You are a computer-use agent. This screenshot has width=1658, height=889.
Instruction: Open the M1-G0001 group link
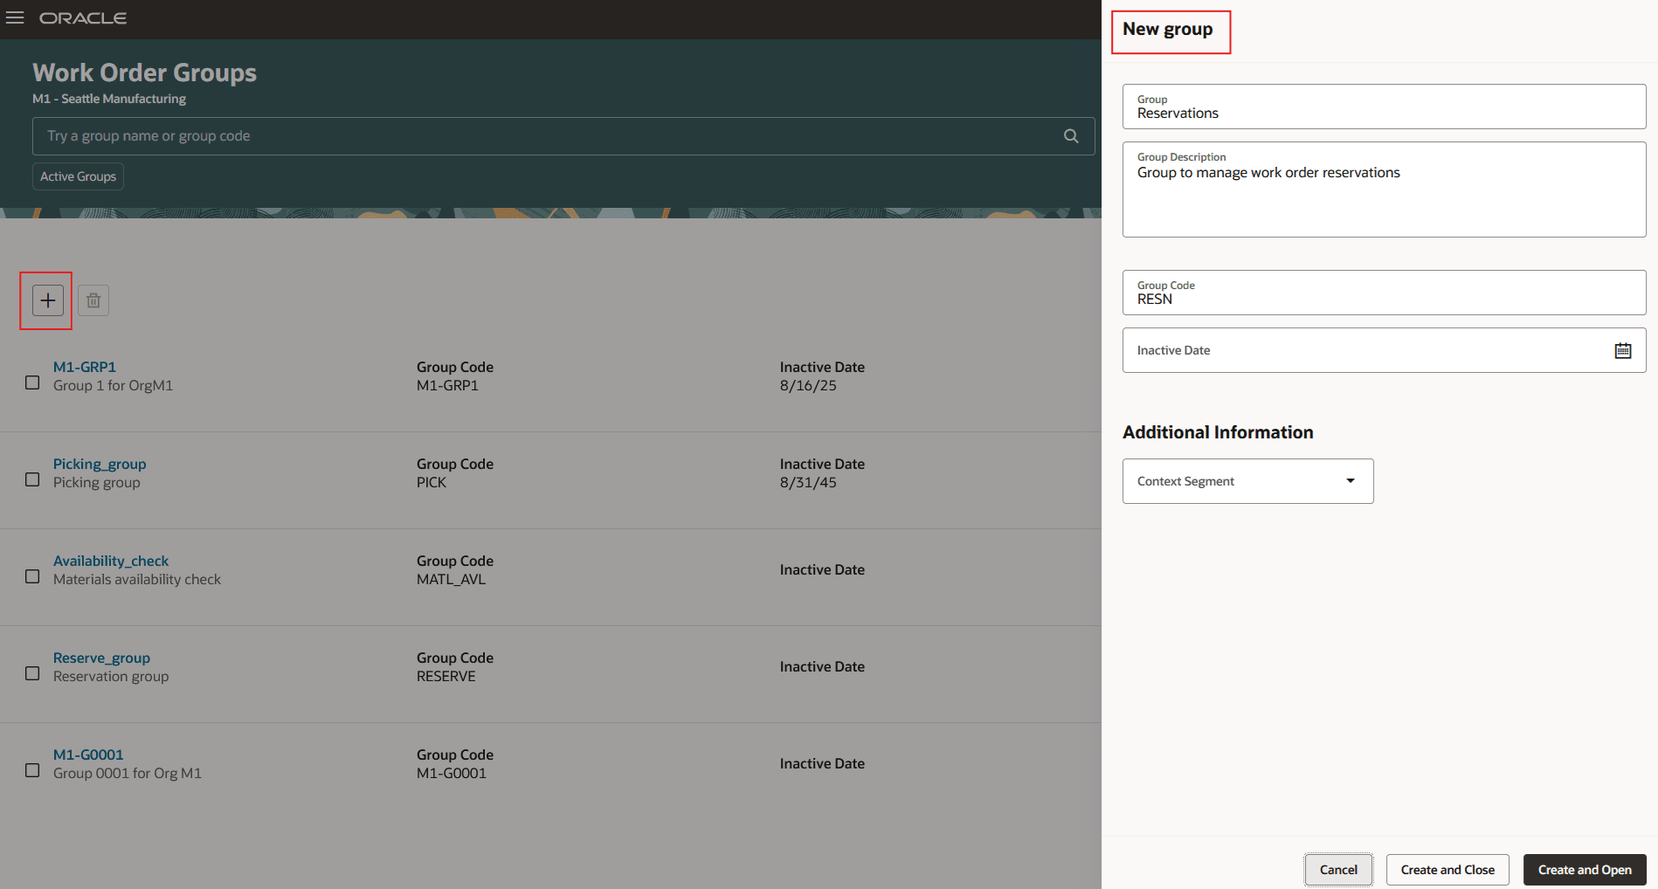87,754
